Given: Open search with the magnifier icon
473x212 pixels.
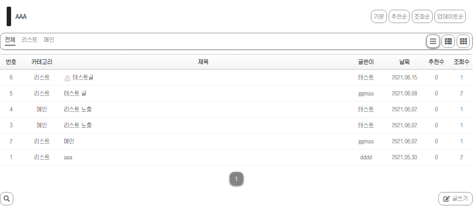Looking at the screenshot, I should pyautogui.click(x=7, y=199).
